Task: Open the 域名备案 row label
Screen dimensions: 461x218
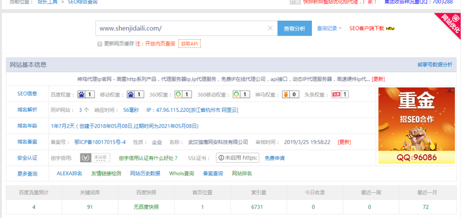Action: click(27, 142)
